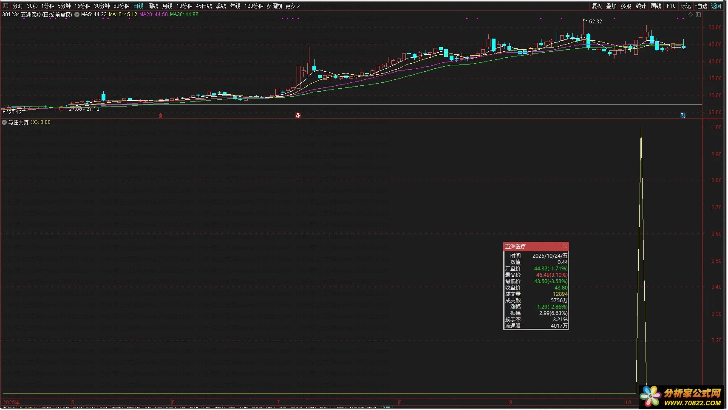Click the 301234 五洲医疗 chart title
The height and width of the screenshot is (410, 728).
37,14
